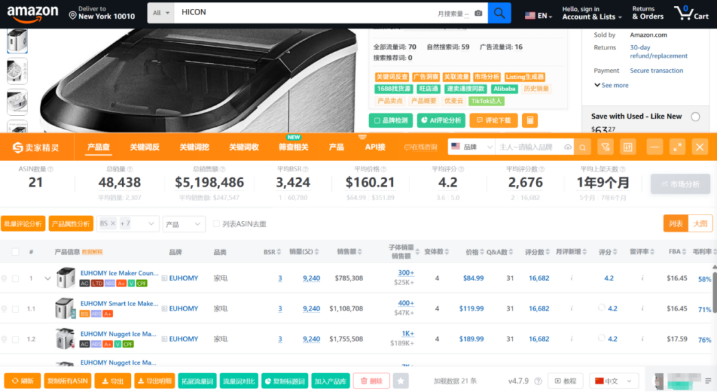Screen dimensions: 717x392
Task: Expand the plugin panel to fullscreen
Action: 677,147
